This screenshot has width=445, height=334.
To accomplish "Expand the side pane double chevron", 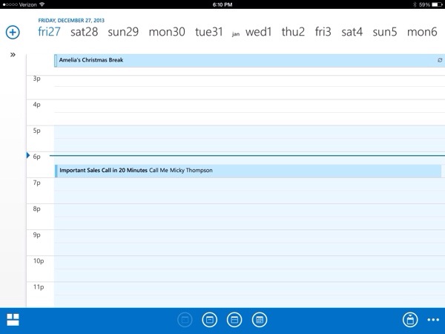I will [x=13, y=54].
